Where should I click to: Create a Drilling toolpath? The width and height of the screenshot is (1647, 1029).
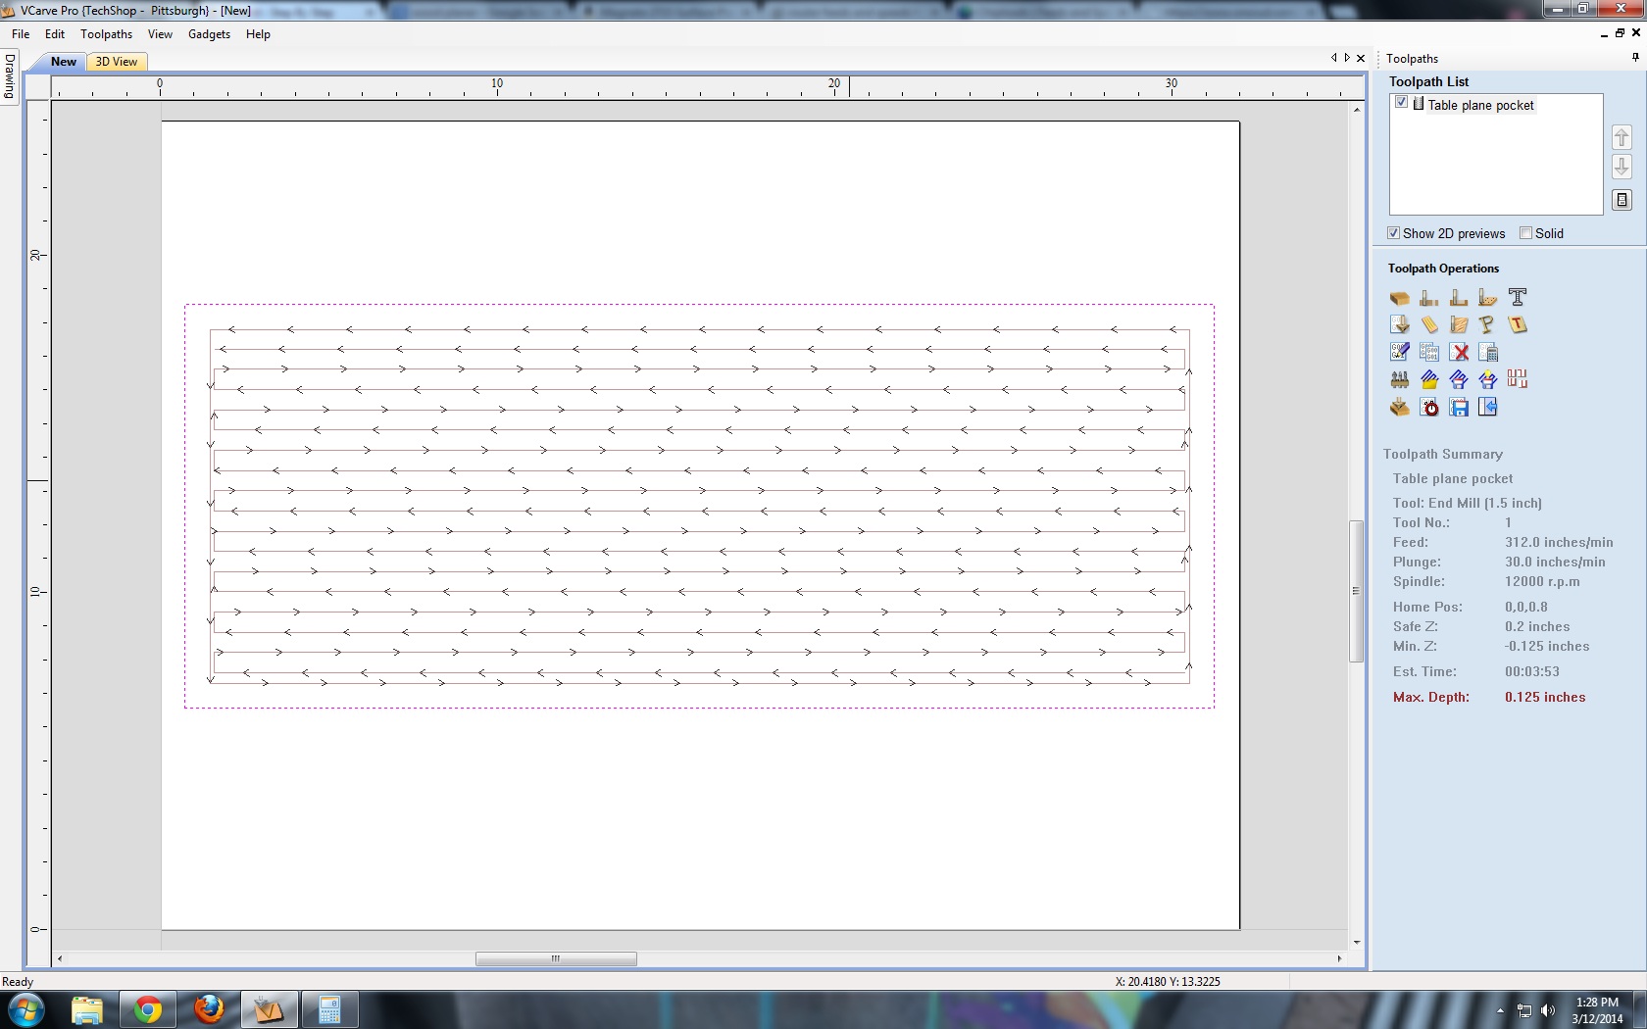(x=1487, y=297)
